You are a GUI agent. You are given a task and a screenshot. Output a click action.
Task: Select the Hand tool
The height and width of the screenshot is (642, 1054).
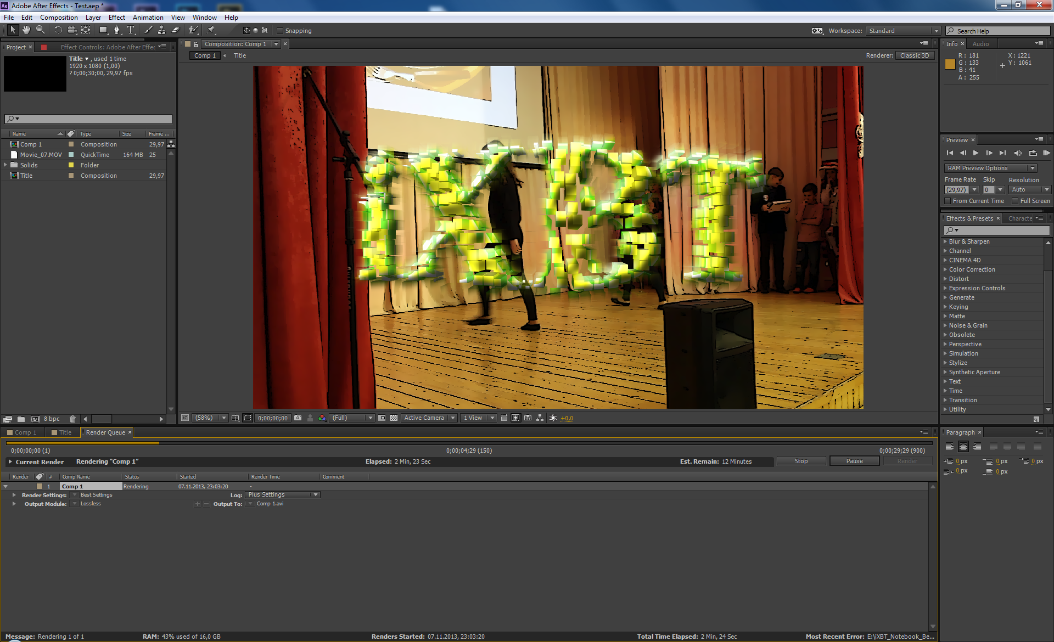26,30
